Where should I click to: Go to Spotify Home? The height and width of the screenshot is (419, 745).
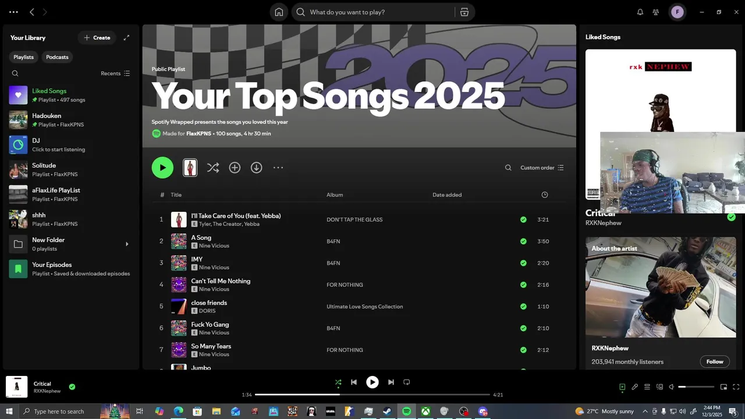point(279,12)
